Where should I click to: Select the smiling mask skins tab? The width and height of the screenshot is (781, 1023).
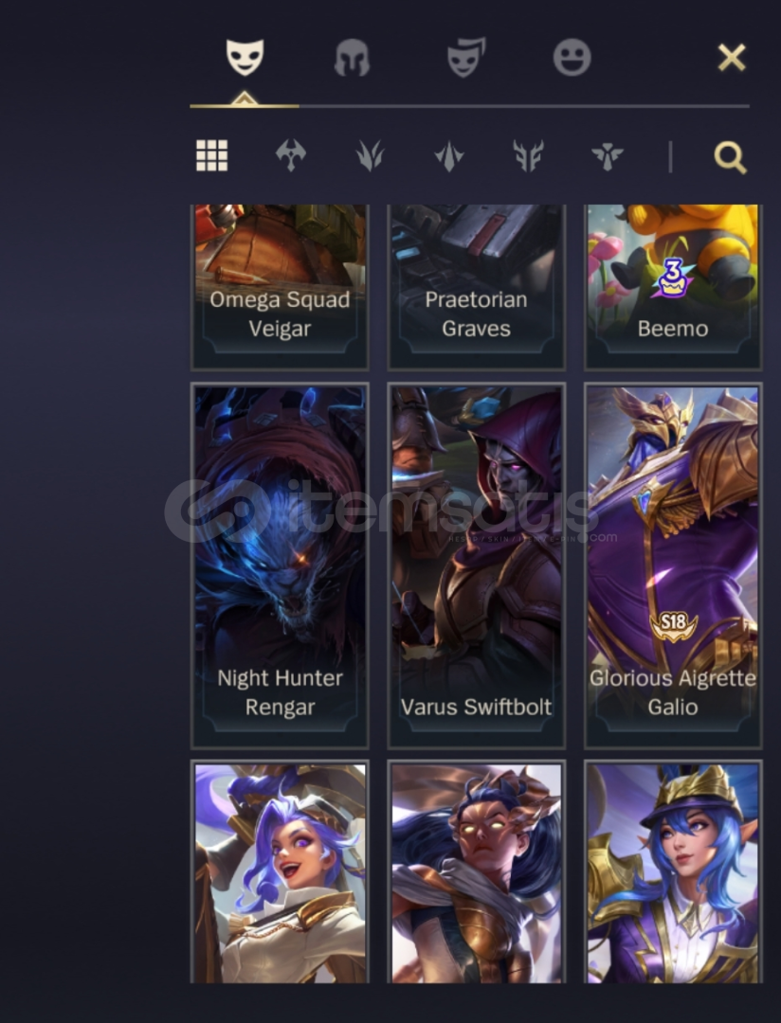click(x=245, y=57)
